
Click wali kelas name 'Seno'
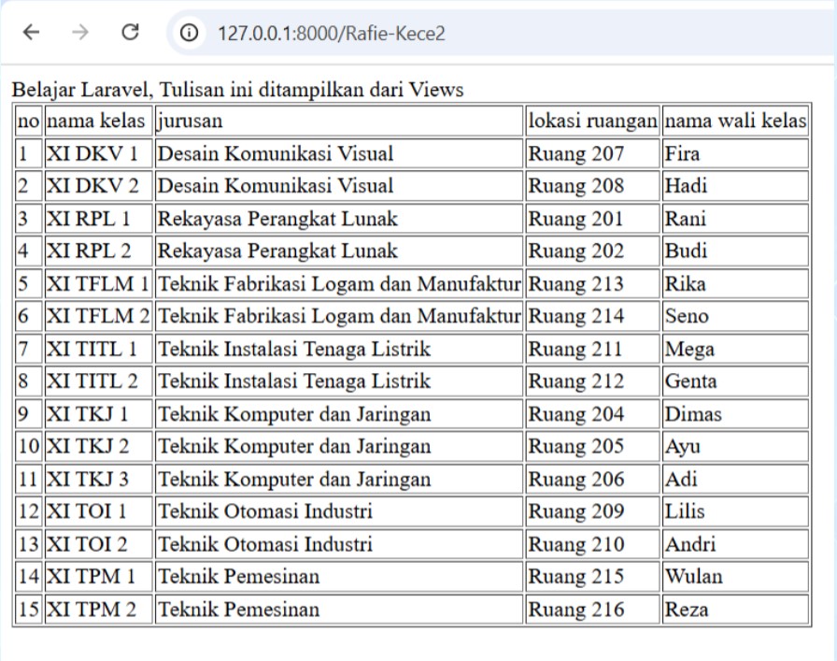[x=687, y=316]
